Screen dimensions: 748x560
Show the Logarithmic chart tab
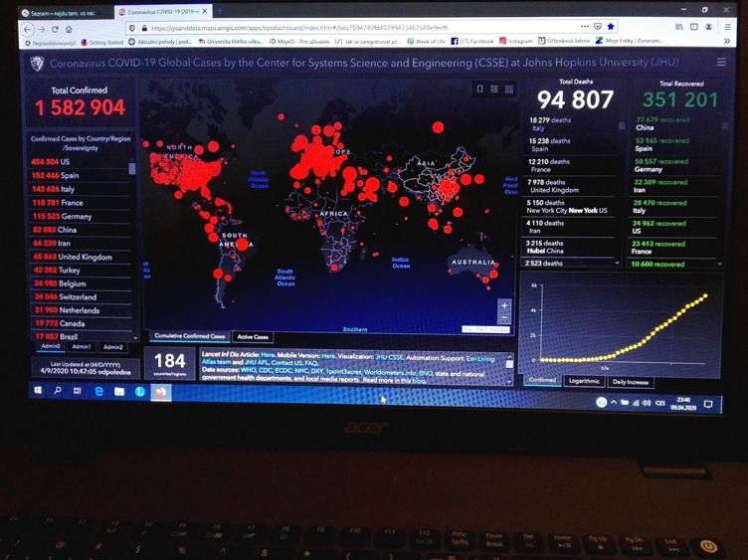click(584, 381)
